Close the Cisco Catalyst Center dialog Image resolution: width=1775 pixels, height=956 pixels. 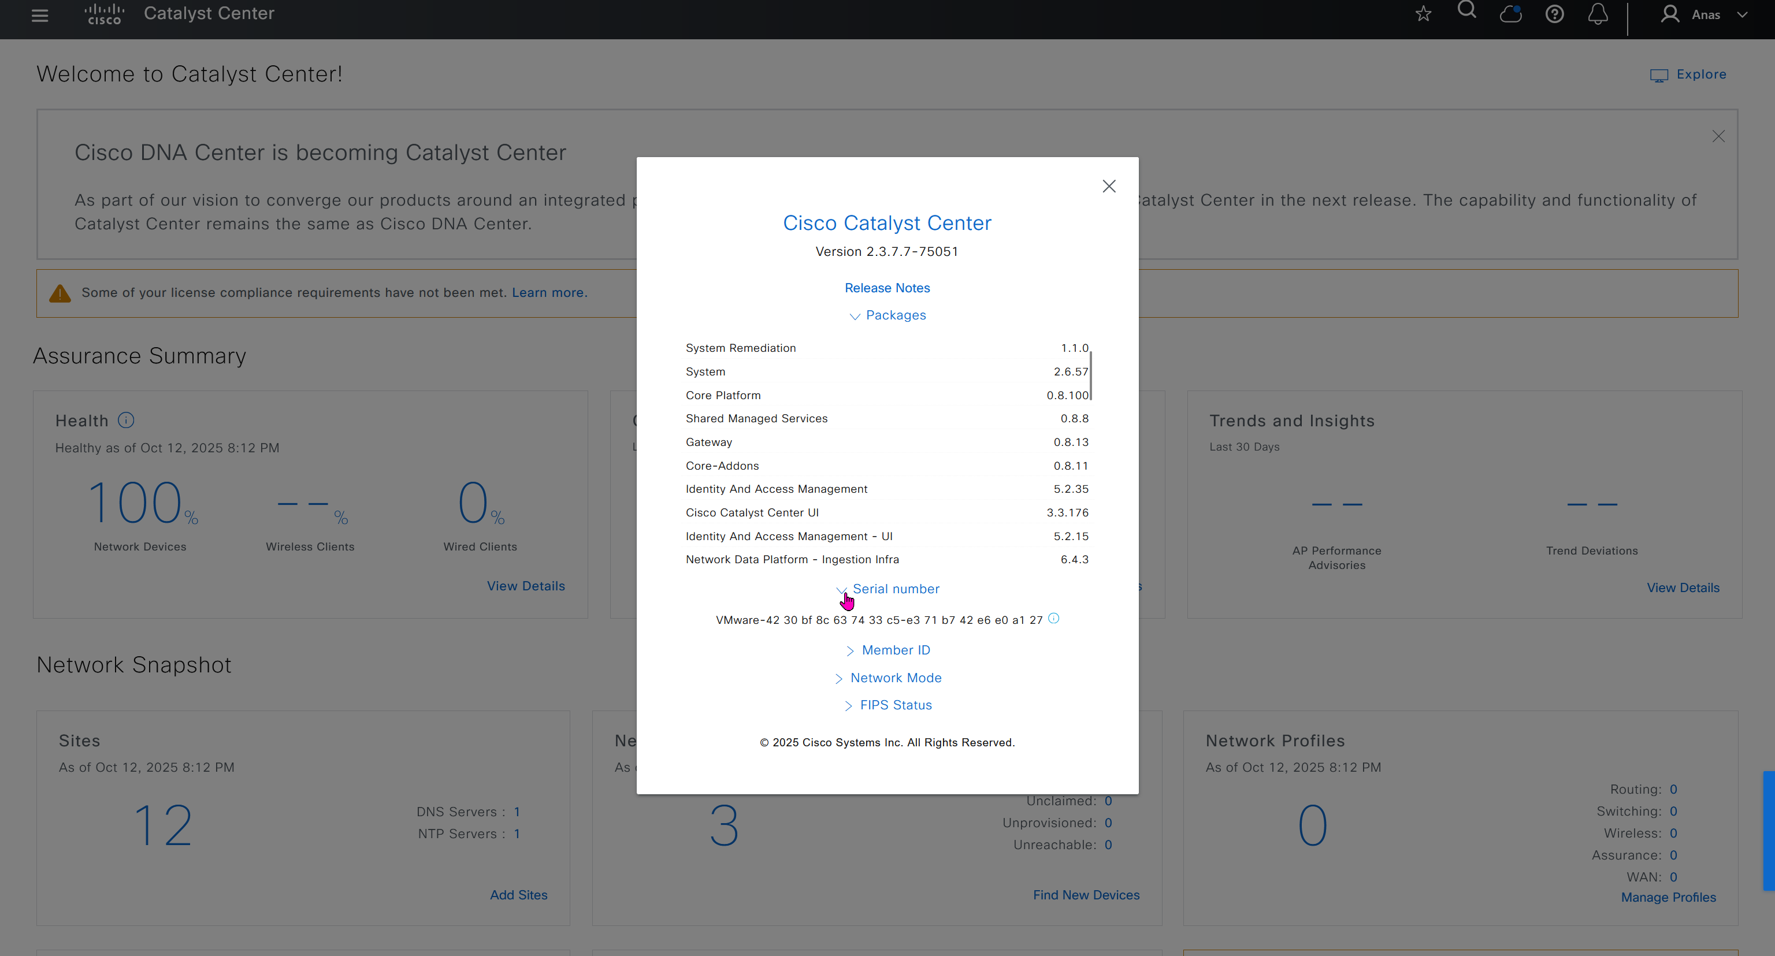point(1109,187)
